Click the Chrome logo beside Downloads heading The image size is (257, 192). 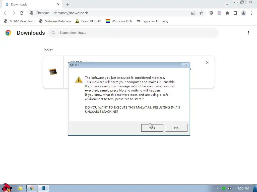click(x=8, y=33)
